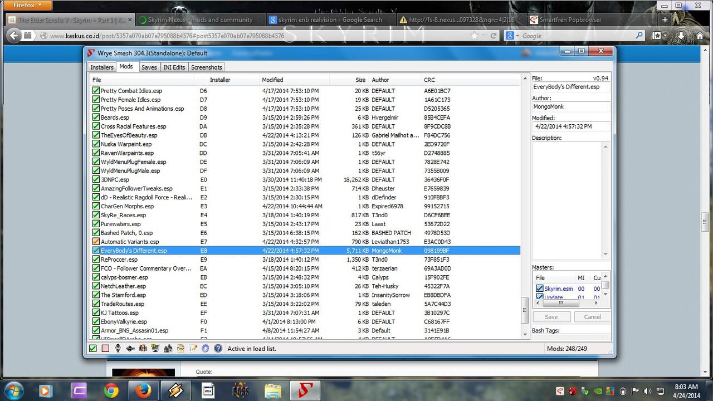Click the mod list scroll-up arrow
Image resolution: width=713 pixels, height=401 pixels.
(x=525, y=80)
